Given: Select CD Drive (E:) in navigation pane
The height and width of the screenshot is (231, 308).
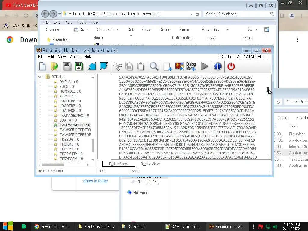Looking at the screenshot, I should (x=148, y=182).
